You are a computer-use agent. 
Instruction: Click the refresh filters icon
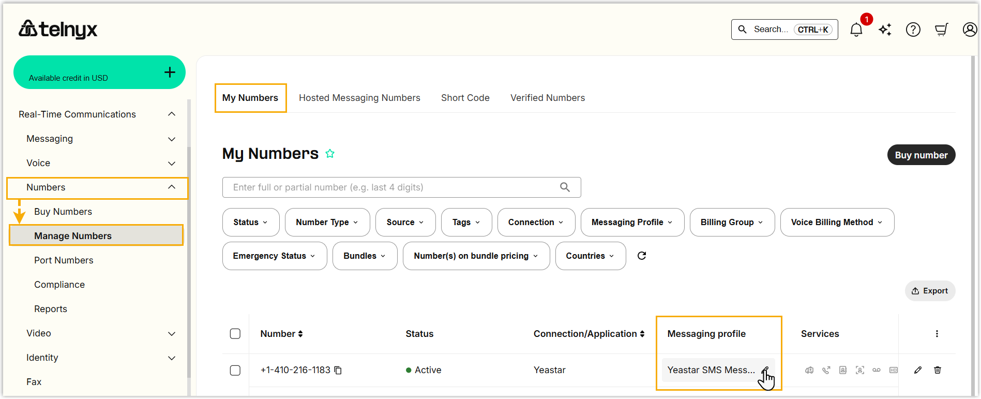pos(642,256)
